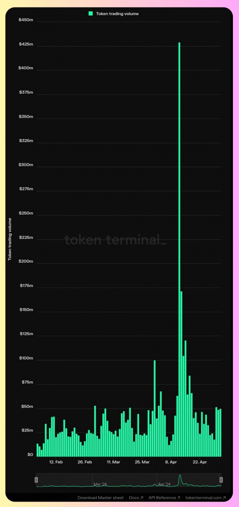Grab the left range selector handle
This screenshot has height=507, width=239.
click(36, 480)
